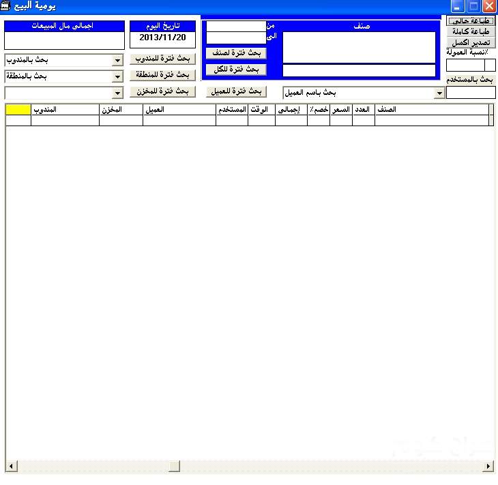Viewport: 498px width, 485px height.
Task: Click the horizontal scrollbar right arrow
Action: coord(488,467)
